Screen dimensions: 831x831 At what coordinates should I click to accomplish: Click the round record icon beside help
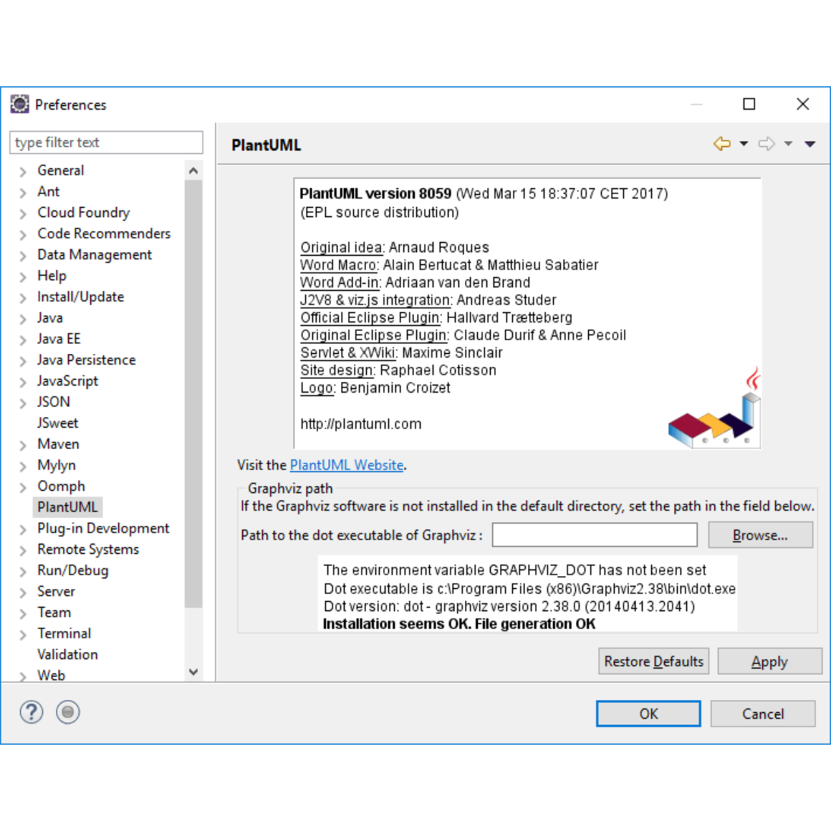[x=68, y=712]
